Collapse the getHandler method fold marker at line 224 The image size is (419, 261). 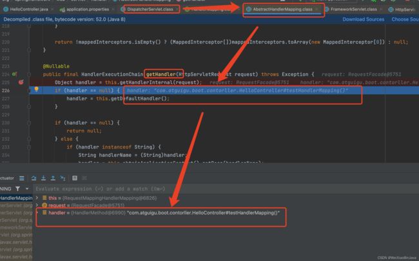click(x=29, y=75)
